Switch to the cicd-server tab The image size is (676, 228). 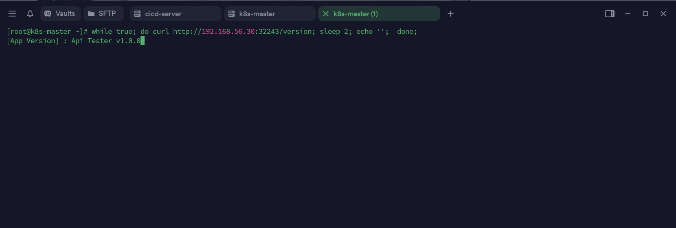click(x=176, y=14)
